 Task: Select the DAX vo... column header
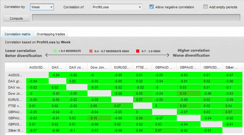77,67
